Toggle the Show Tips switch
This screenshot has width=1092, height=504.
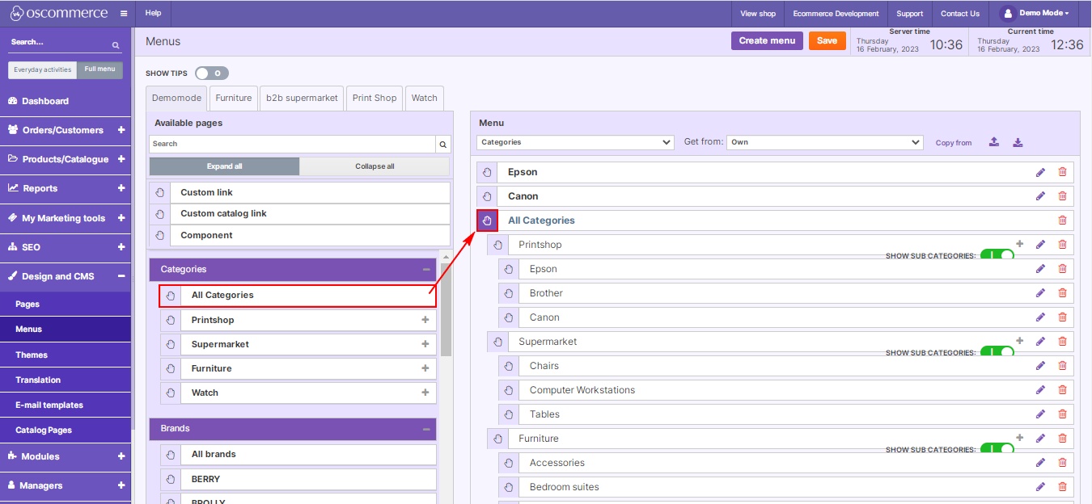[212, 73]
